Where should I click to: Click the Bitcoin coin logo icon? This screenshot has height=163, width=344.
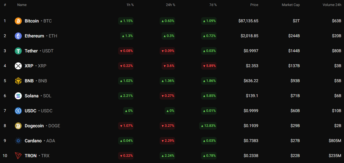tap(18, 21)
